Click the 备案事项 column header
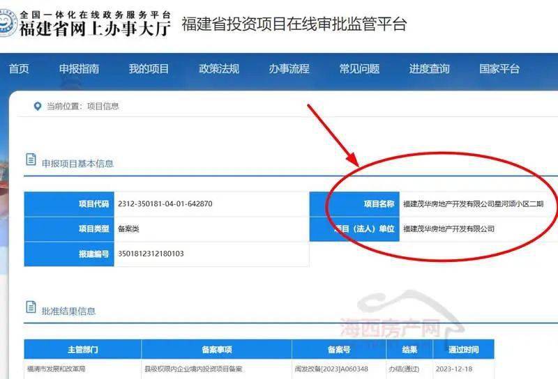This screenshot has width=558, height=379. [217, 350]
